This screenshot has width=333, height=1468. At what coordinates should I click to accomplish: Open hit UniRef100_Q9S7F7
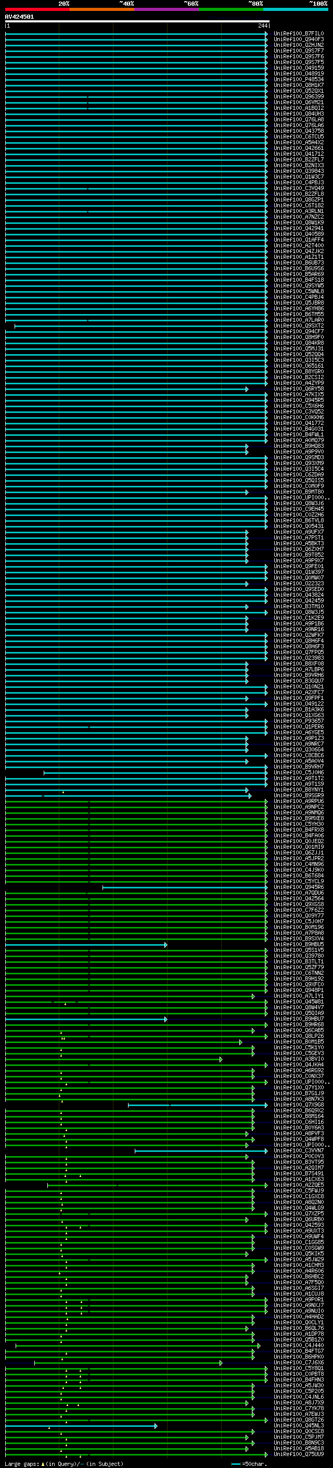click(298, 51)
